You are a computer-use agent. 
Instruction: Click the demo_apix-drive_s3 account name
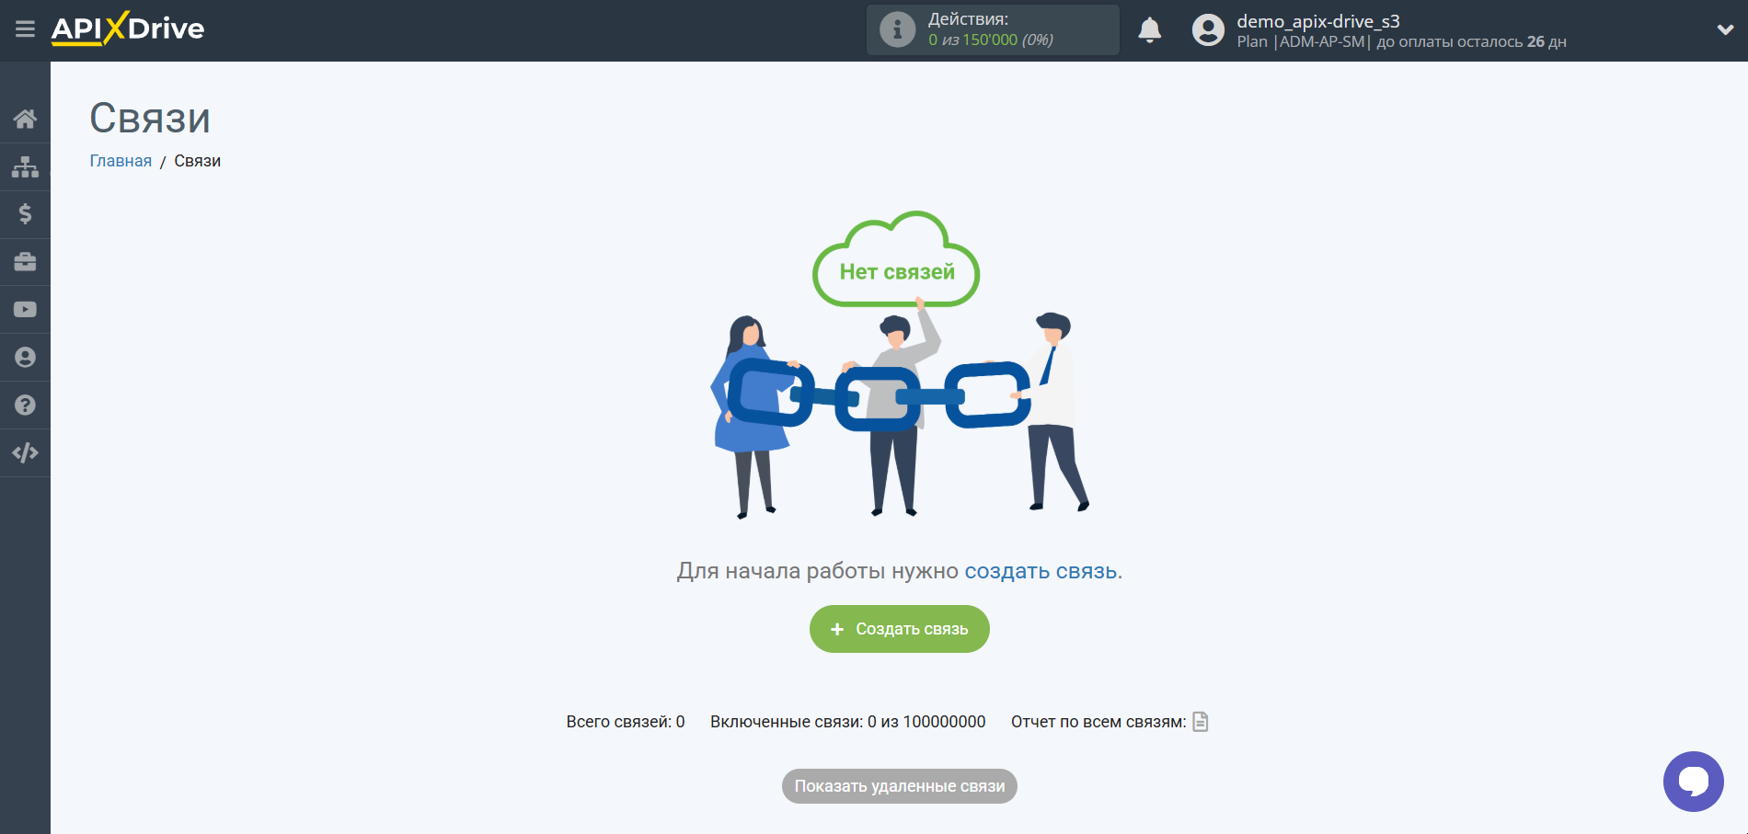coord(1317,21)
